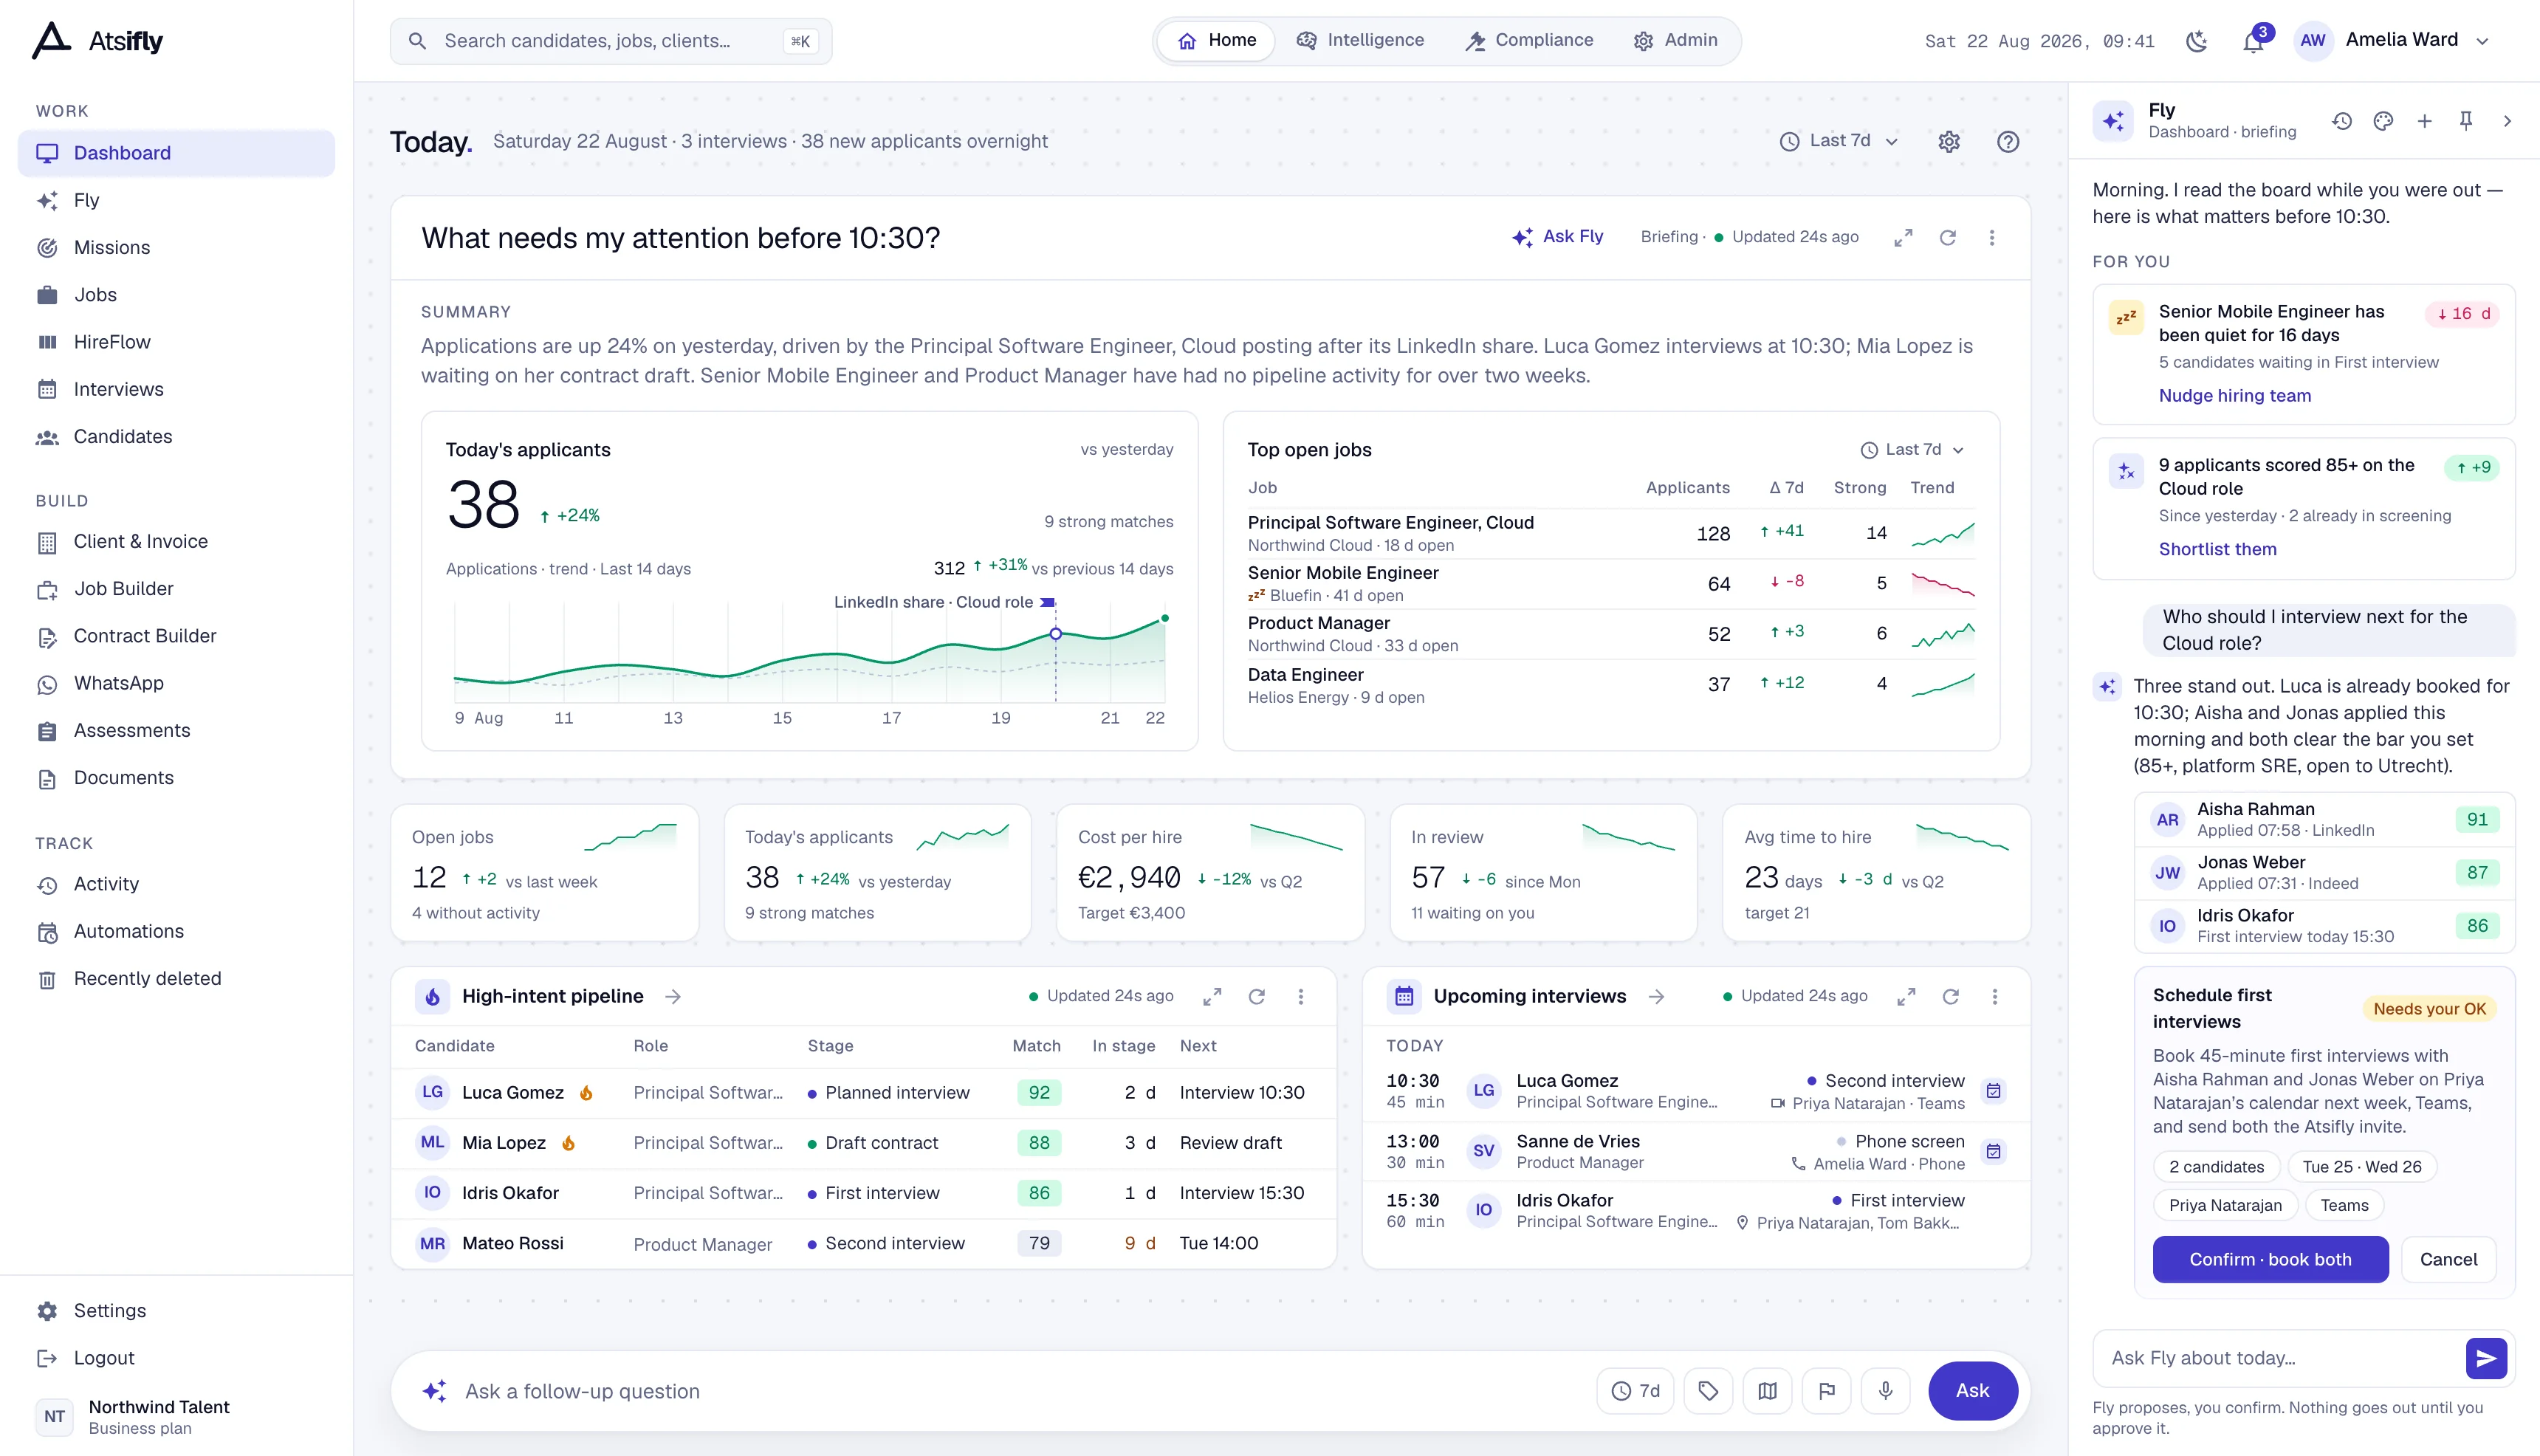Open Upcoming interviews more options
This screenshot has height=1456, width=2540.
[x=1995, y=997]
